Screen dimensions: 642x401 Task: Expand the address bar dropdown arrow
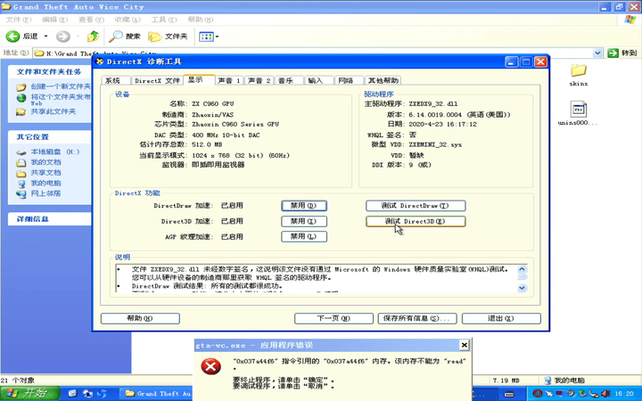point(597,53)
